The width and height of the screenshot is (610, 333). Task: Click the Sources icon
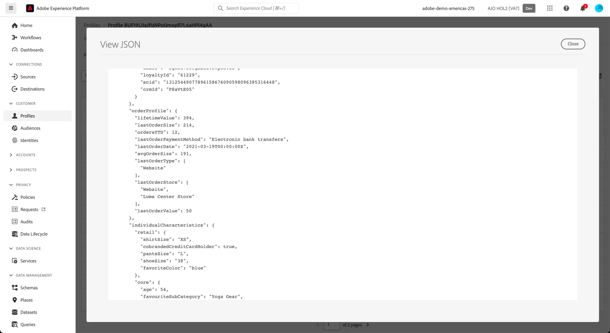click(x=15, y=77)
